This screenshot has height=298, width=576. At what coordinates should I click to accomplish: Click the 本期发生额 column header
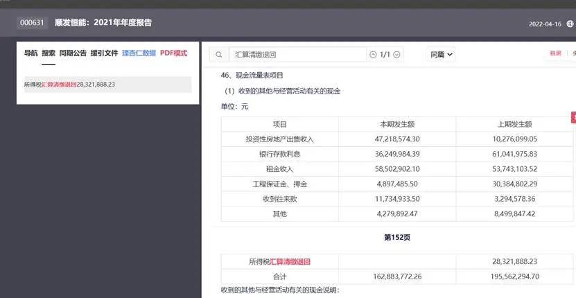tap(397, 125)
